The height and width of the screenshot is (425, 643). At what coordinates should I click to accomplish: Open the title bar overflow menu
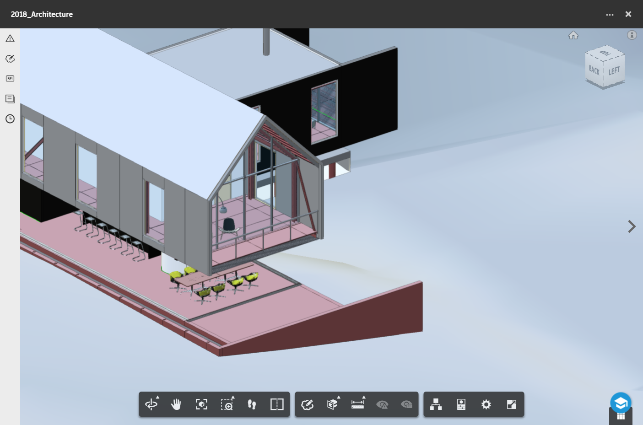pyautogui.click(x=610, y=14)
